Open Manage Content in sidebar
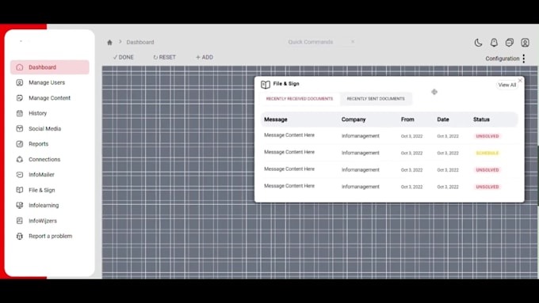 tap(49, 98)
